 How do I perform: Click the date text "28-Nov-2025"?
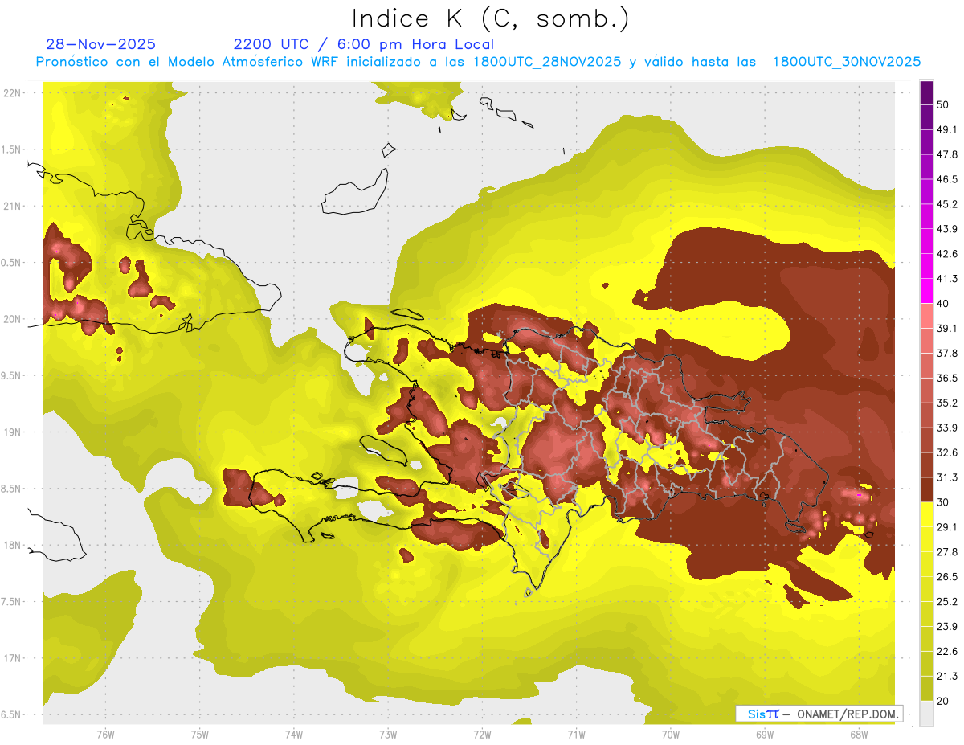pos(101,44)
